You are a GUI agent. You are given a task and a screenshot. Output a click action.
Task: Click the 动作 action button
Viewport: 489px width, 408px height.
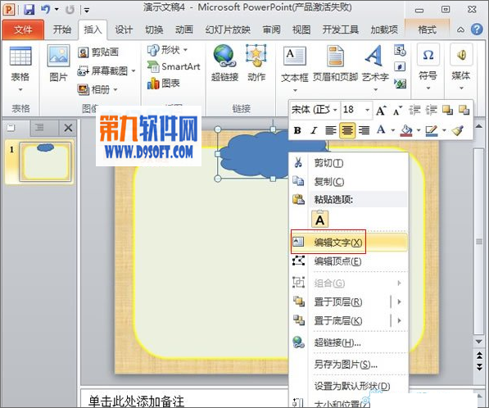[x=256, y=63]
